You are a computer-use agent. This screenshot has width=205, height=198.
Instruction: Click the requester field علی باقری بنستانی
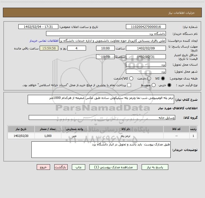pos(113,41)
